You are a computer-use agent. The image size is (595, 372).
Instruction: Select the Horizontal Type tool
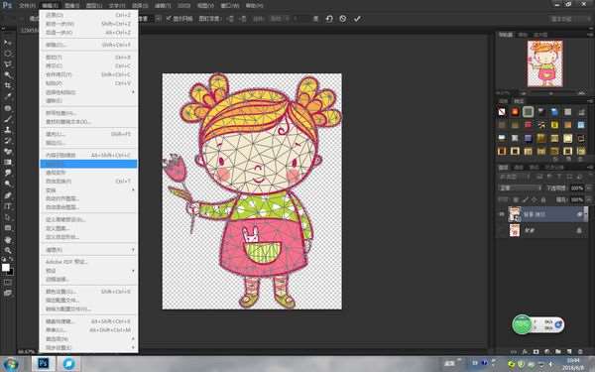coord(8,206)
